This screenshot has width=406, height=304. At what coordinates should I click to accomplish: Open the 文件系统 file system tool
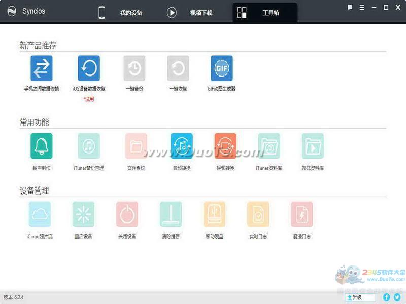136,146
